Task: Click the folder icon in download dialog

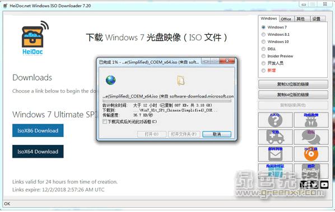Action: click(181, 81)
